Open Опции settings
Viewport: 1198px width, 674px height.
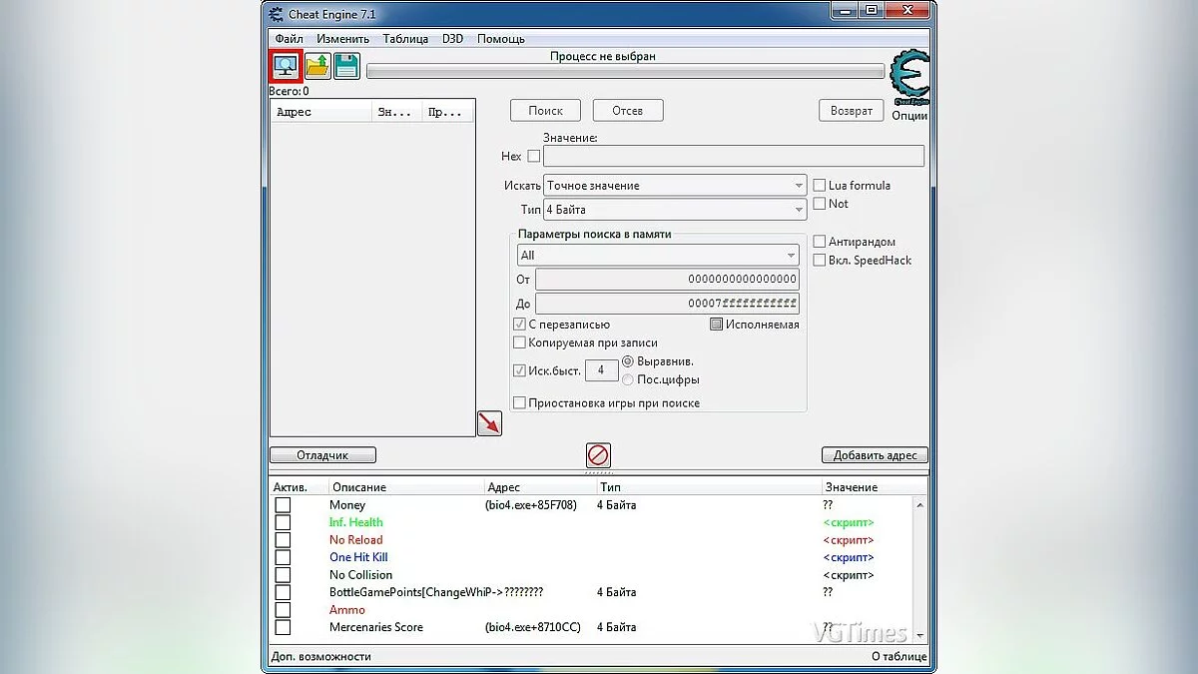pyautogui.click(x=909, y=116)
